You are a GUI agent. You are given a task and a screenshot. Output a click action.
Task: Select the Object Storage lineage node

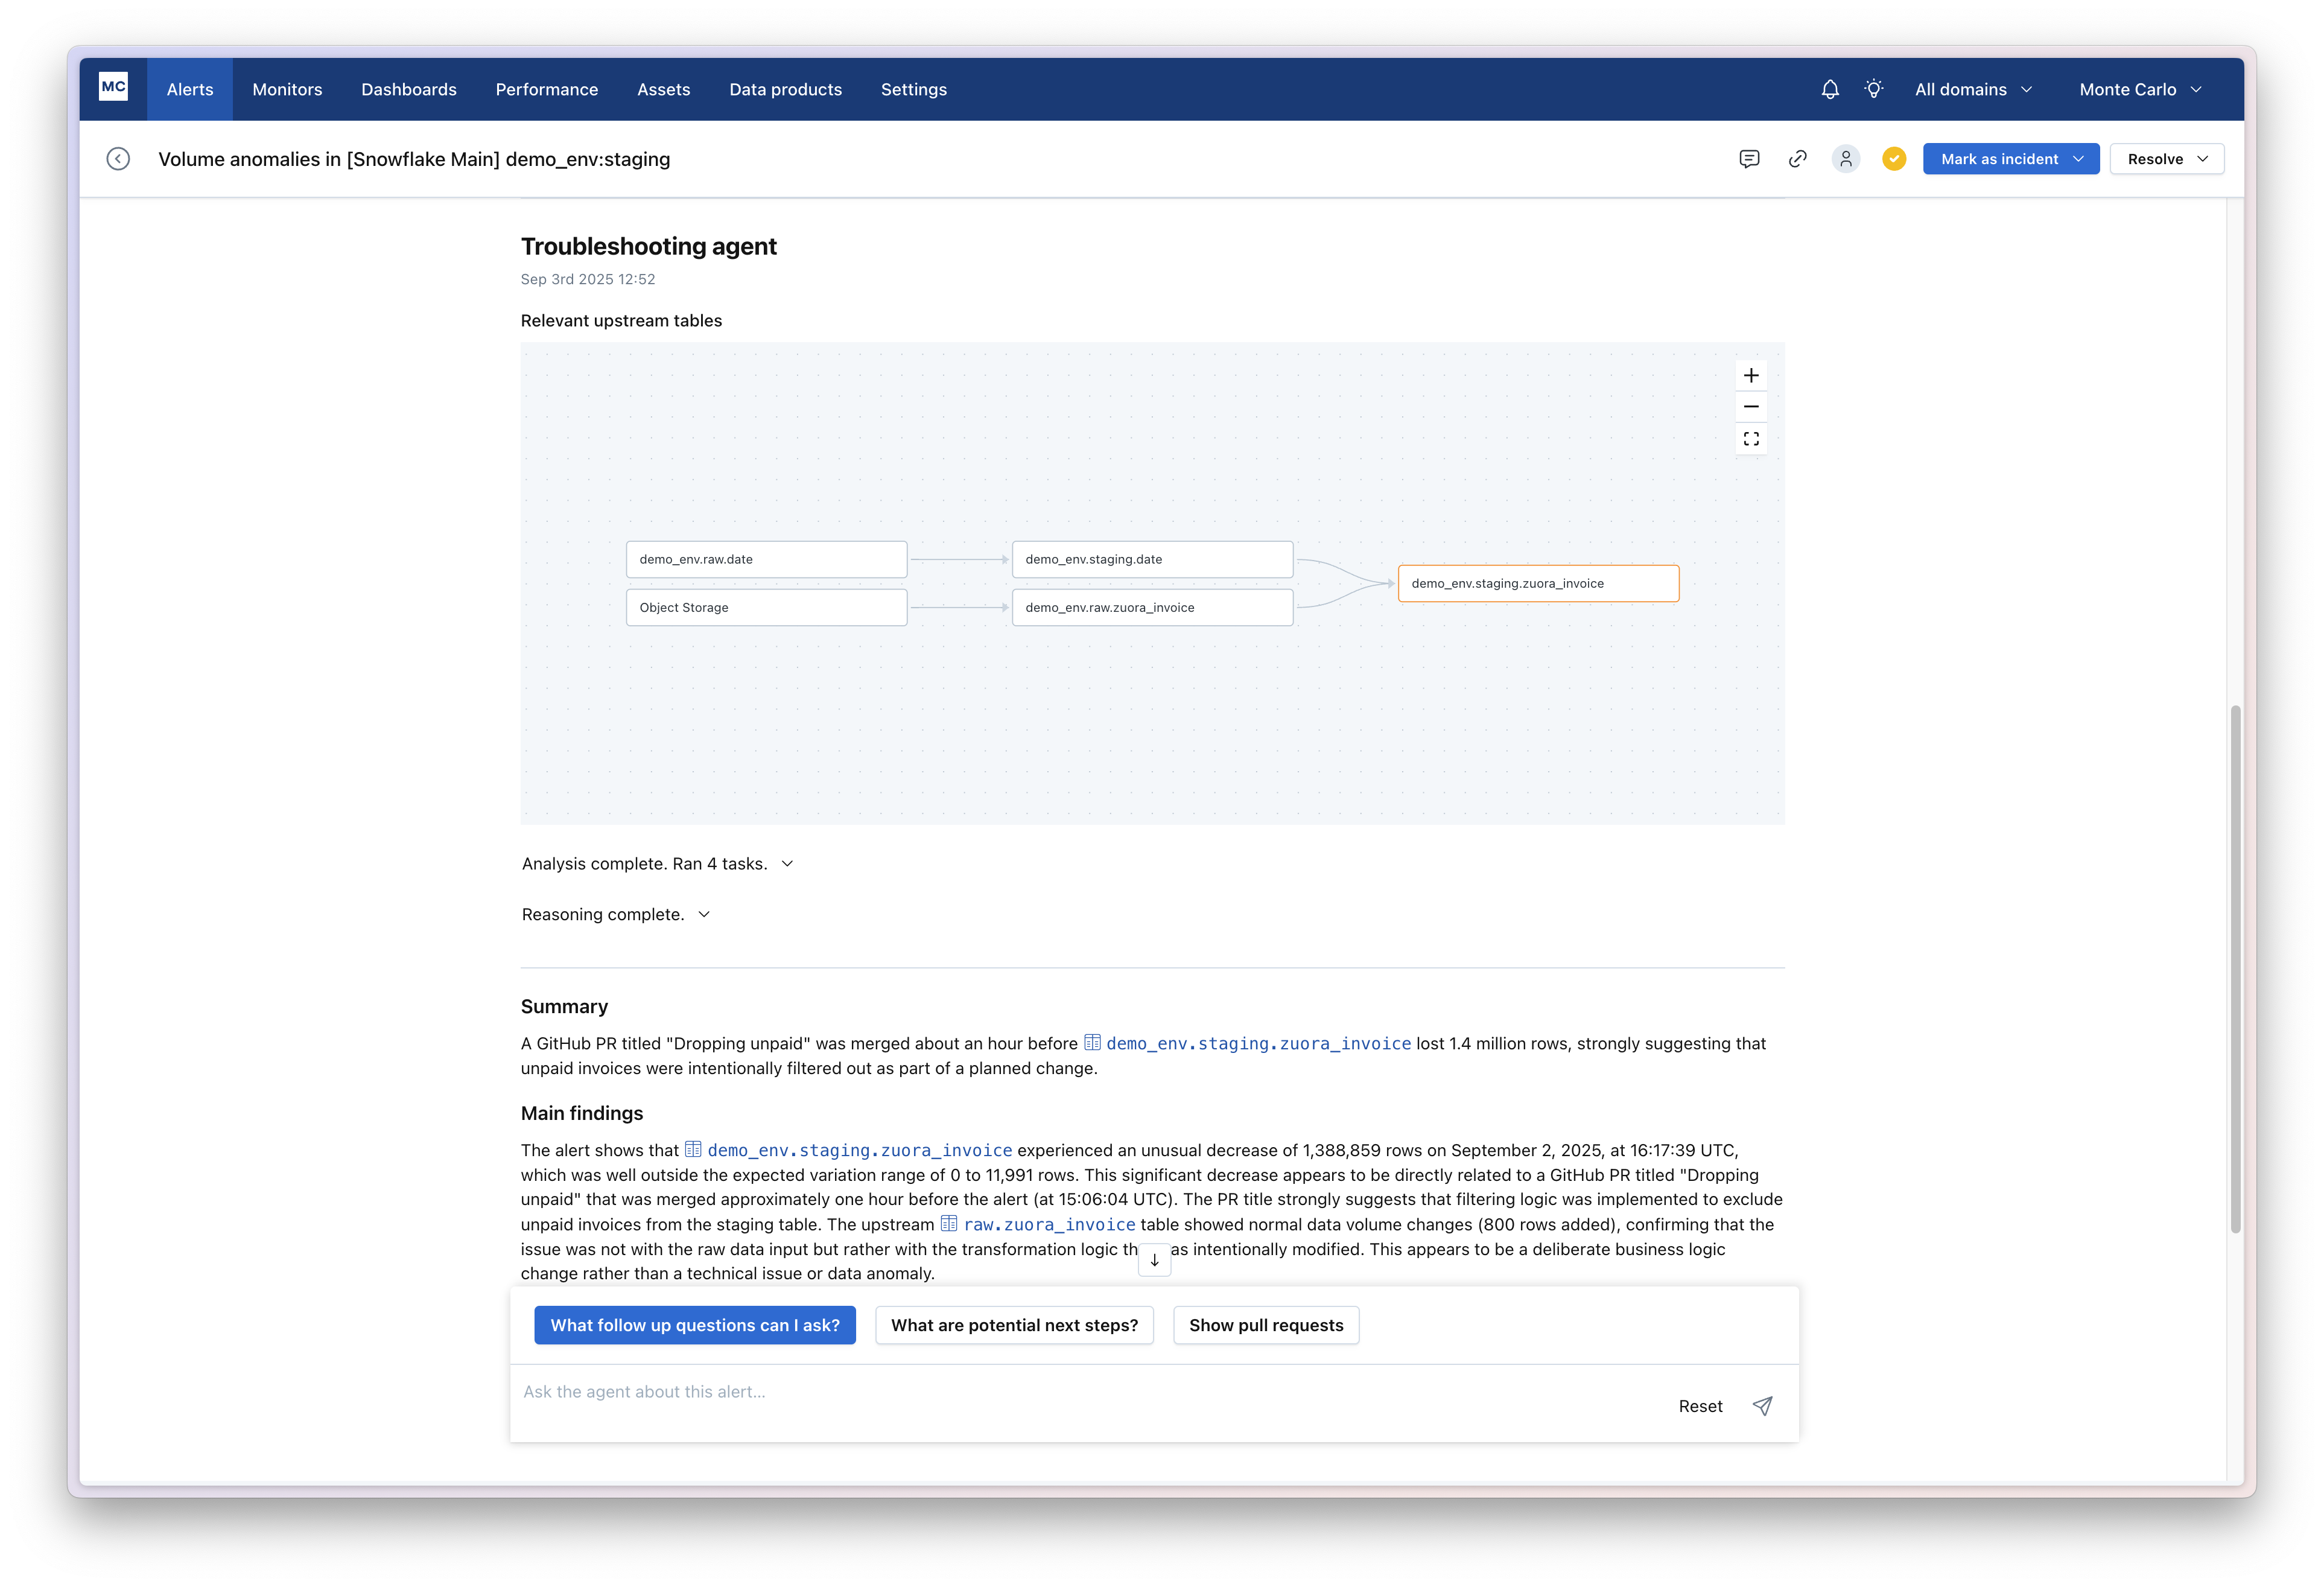(x=766, y=607)
